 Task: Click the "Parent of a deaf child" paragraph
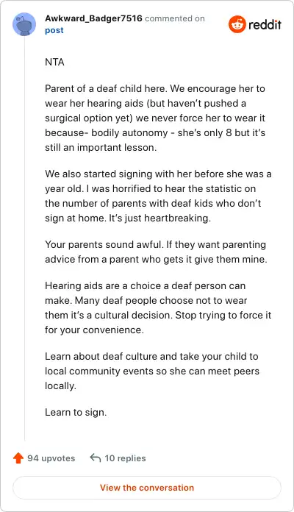[x=155, y=118]
